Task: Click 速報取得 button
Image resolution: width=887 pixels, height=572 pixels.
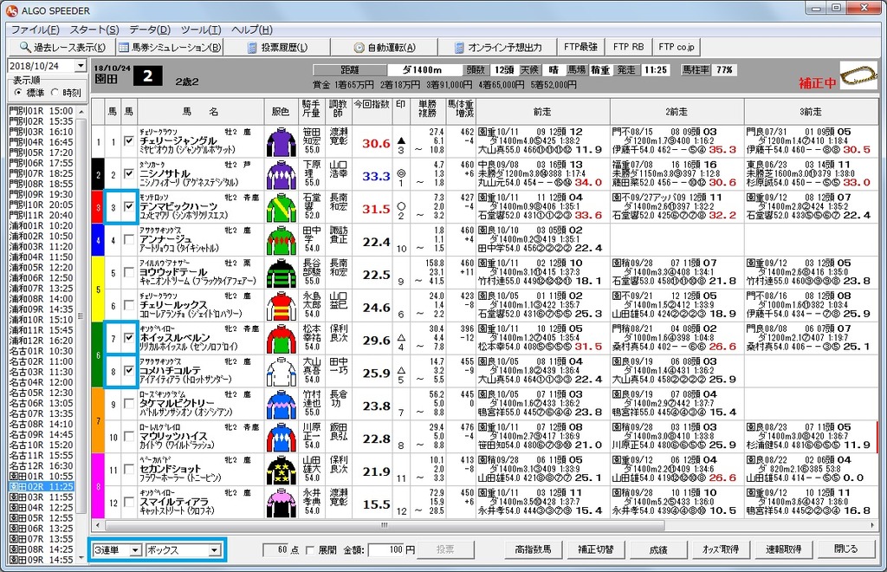Action: click(783, 549)
